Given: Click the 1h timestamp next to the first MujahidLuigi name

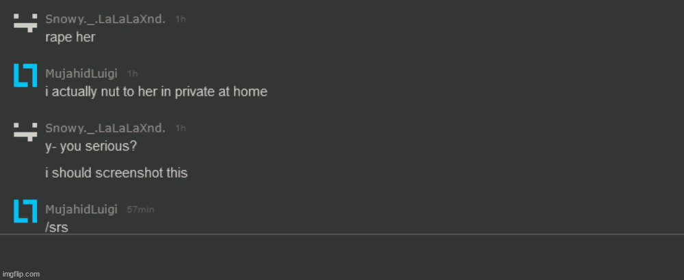Looking at the screenshot, I should click(133, 73).
